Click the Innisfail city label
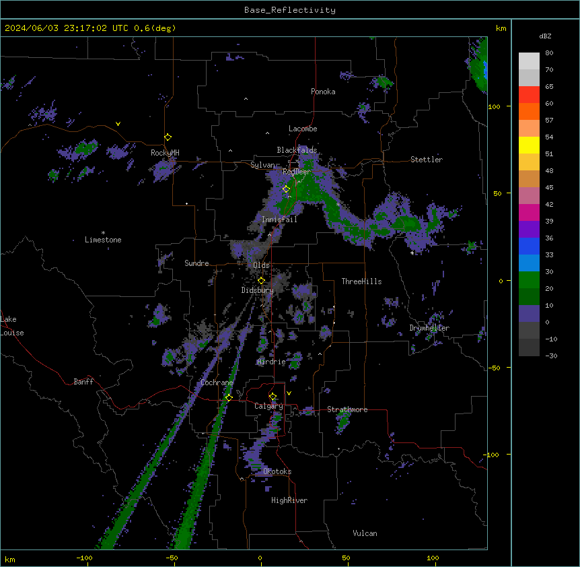 [279, 220]
